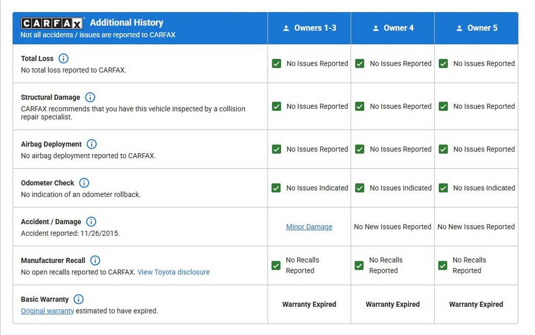Click Odometer Check checkmark for Owner 4
Screen dimensions: 535x335
[359, 188]
